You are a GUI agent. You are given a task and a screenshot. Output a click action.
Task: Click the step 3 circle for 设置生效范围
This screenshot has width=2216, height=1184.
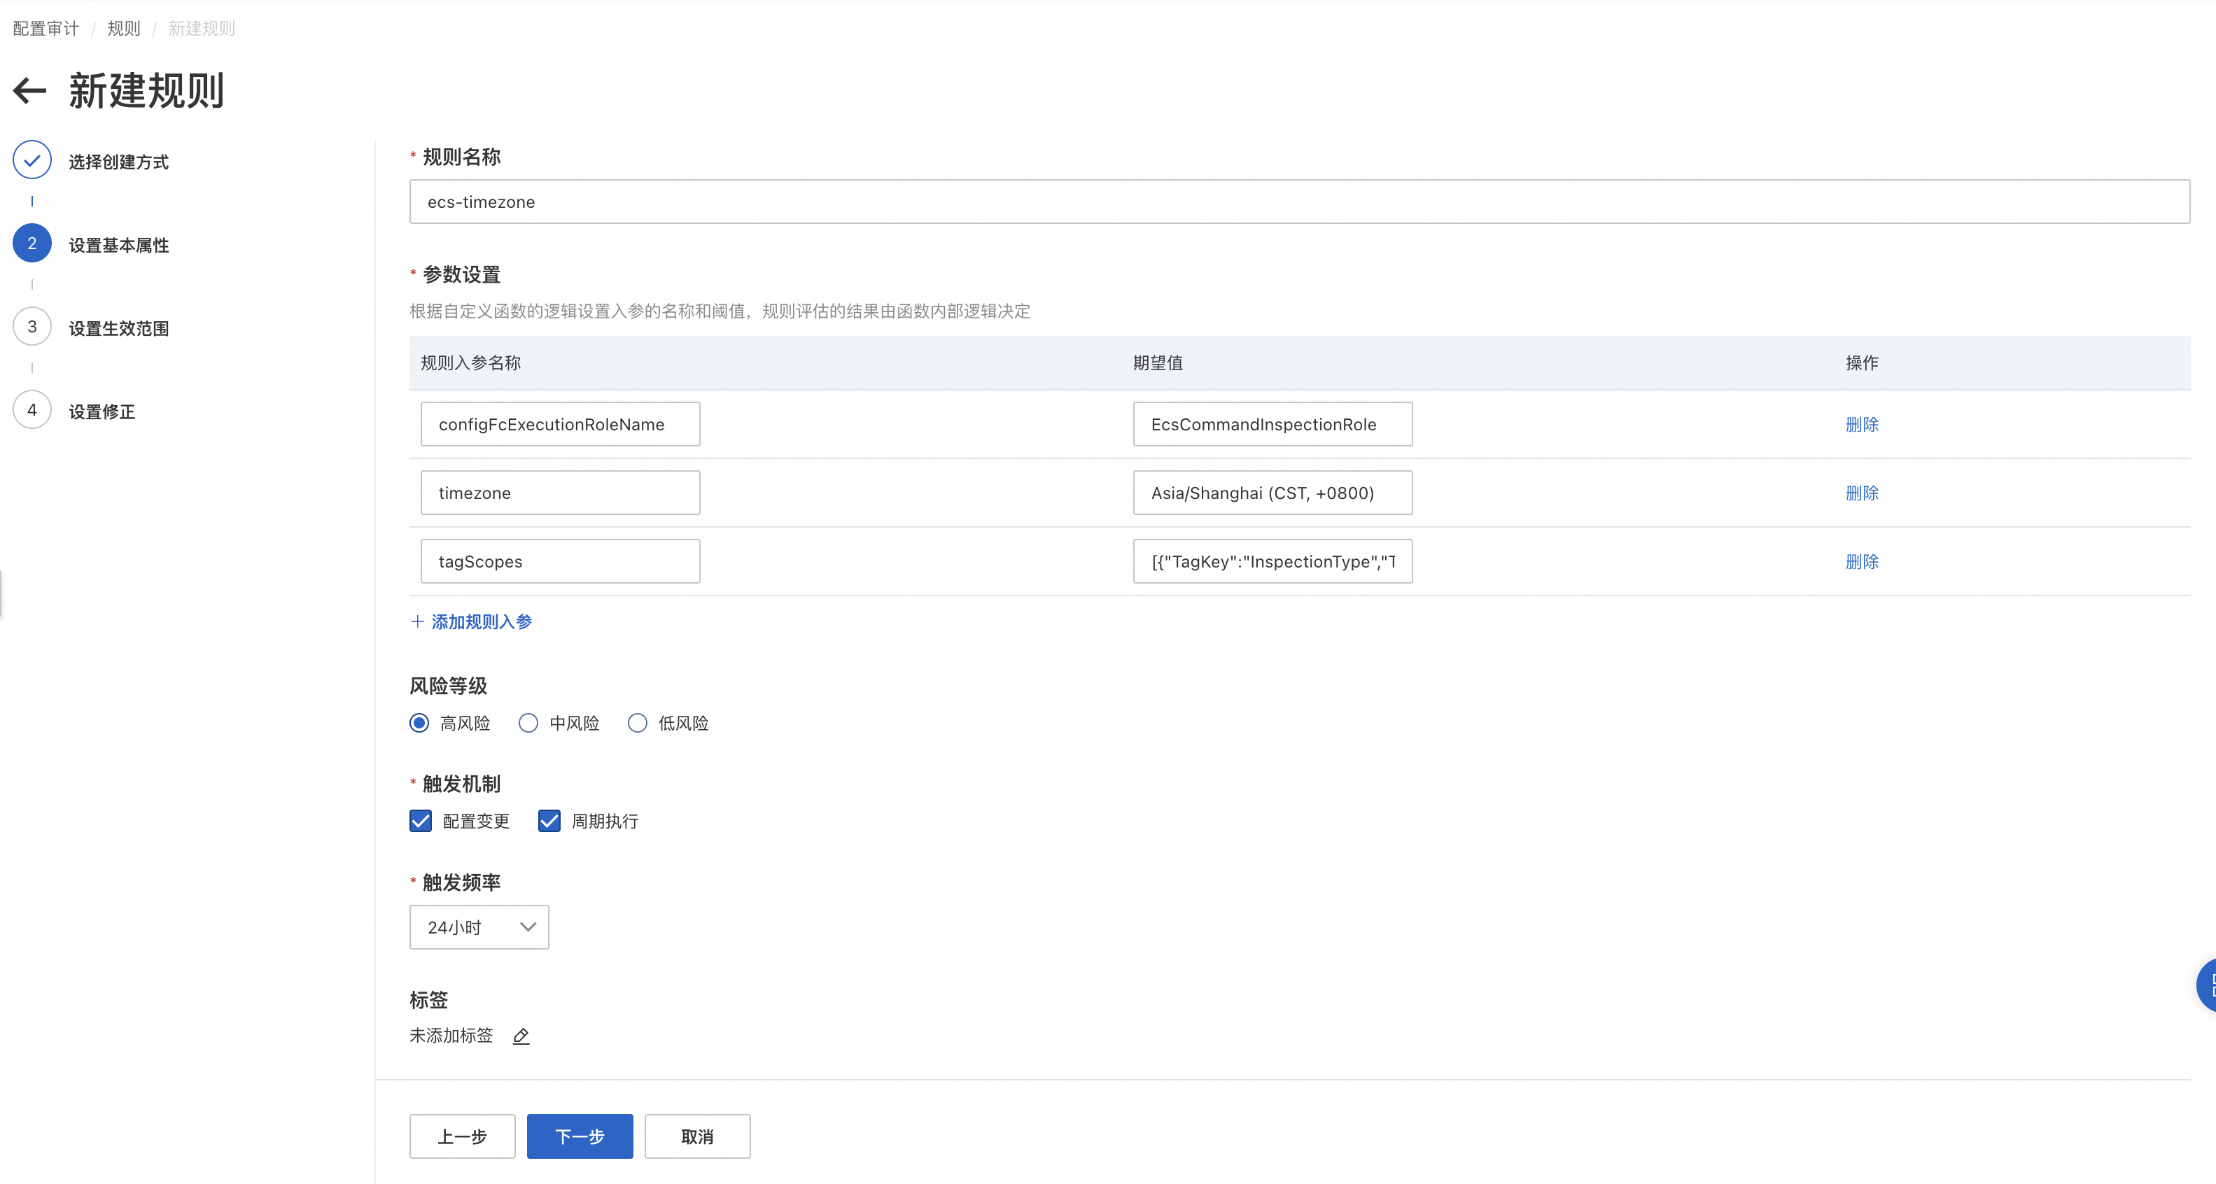[31, 327]
